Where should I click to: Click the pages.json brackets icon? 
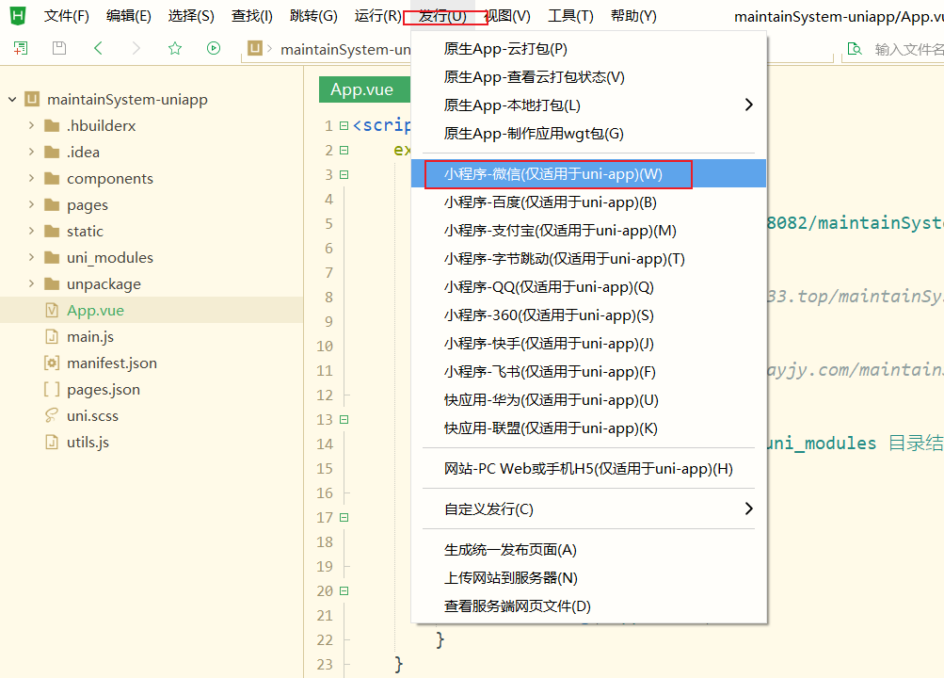52,389
